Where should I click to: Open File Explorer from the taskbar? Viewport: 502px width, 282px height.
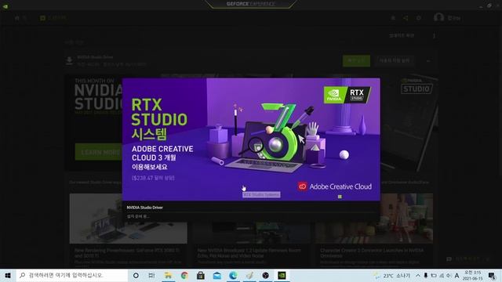pos(168,275)
